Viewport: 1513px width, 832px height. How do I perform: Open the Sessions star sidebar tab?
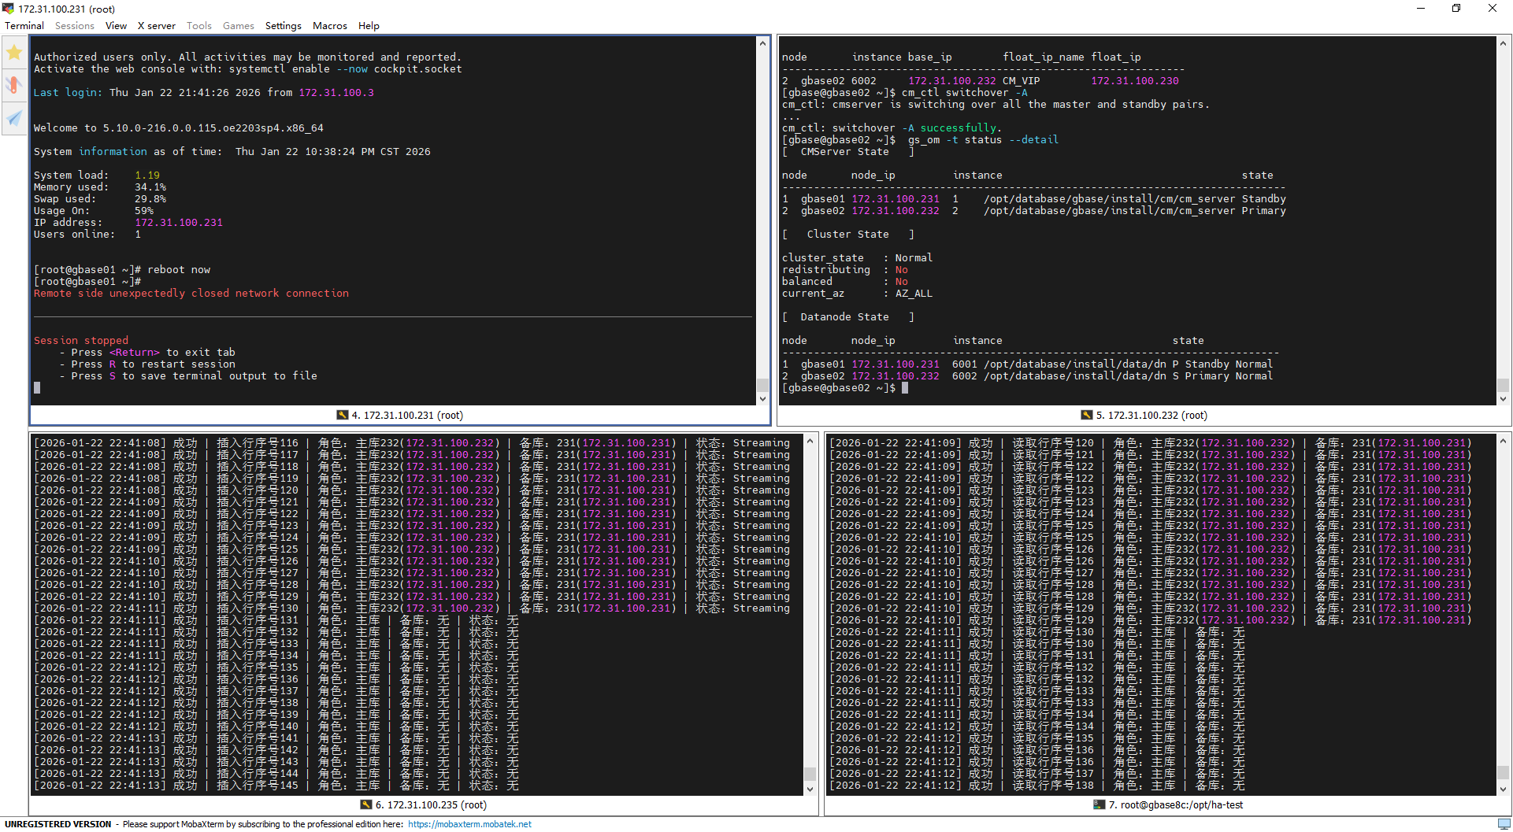pyautogui.click(x=14, y=53)
